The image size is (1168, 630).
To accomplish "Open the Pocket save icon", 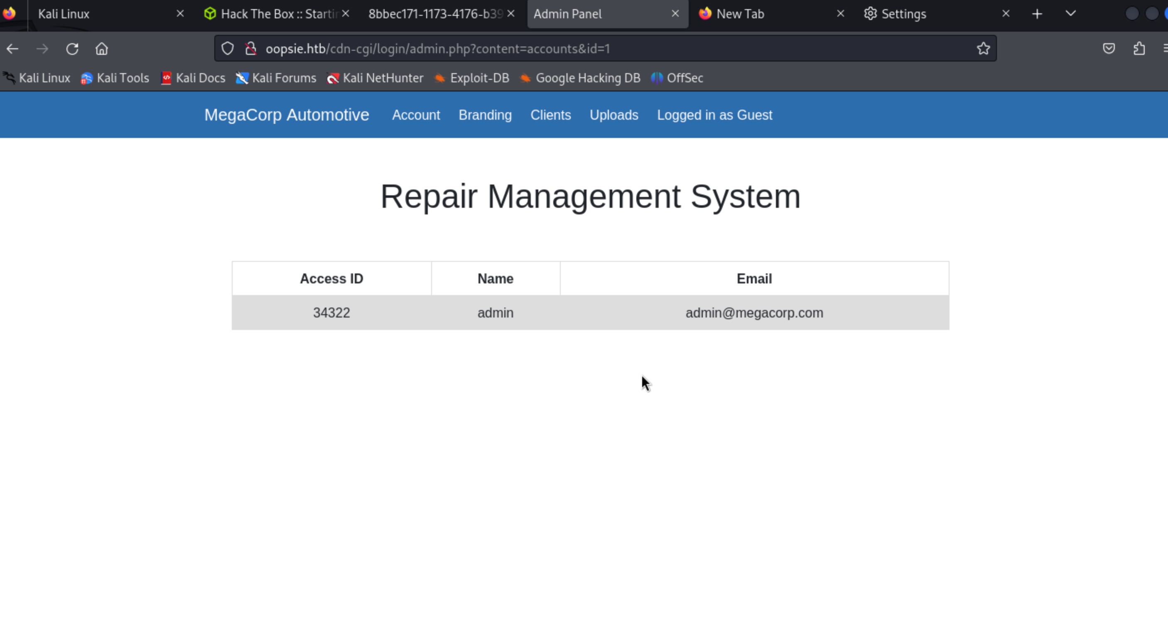I will [1109, 49].
